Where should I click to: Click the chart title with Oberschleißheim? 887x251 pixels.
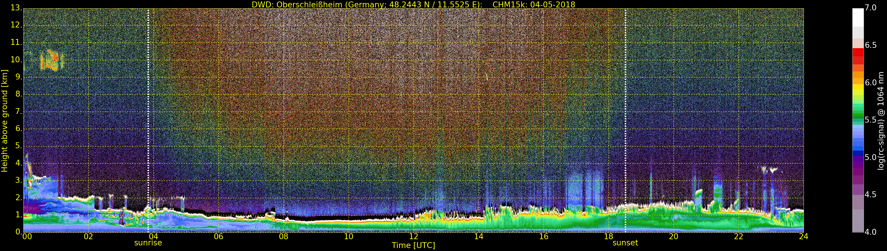[x=413, y=4]
